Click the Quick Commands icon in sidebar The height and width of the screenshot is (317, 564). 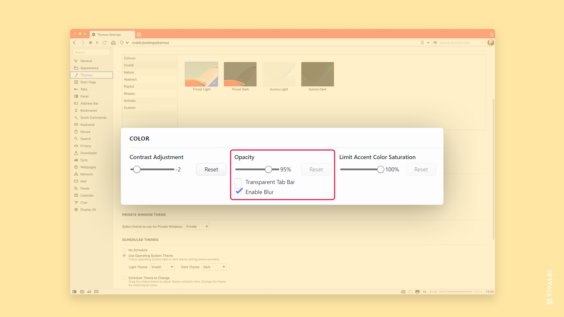click(76, 117)
